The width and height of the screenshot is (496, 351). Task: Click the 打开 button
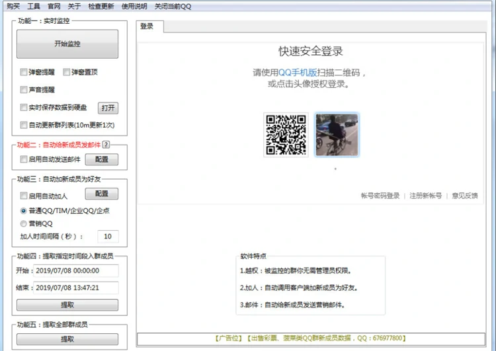(x=108, y=108)
